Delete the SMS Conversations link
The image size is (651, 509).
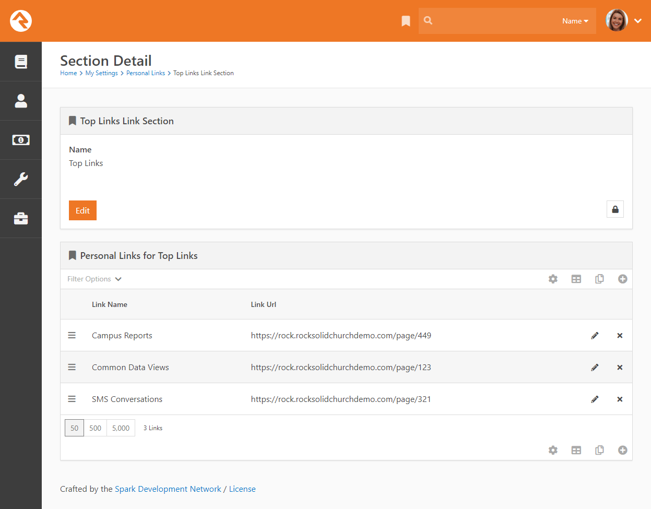620,399
